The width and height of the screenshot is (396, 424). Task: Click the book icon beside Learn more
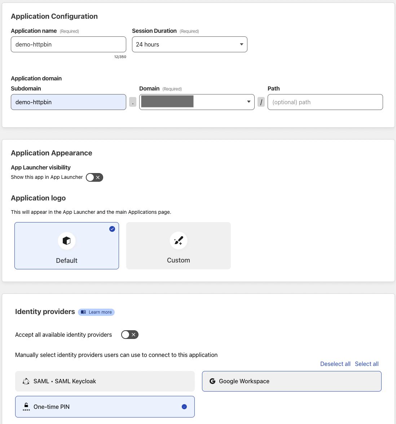coord(84,312)
